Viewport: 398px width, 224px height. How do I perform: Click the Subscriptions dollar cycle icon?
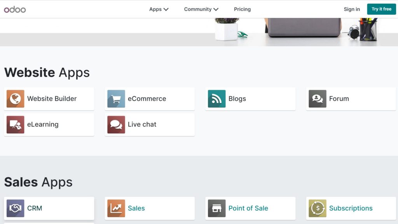point(318,208)
